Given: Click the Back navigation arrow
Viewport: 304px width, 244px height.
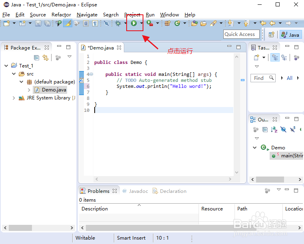Looking at the screenshot, I should coord(272,23).
